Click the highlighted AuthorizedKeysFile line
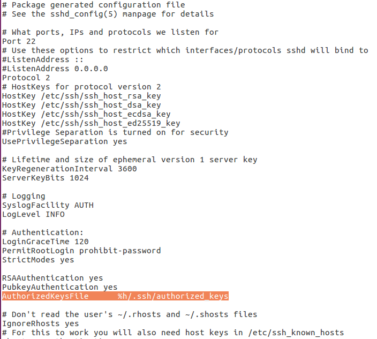Viewport: 377px width, 339px height. 115,296
